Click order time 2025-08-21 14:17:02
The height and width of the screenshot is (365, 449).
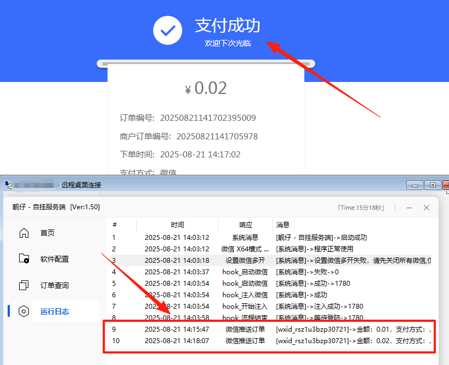[x=200, y=155]
